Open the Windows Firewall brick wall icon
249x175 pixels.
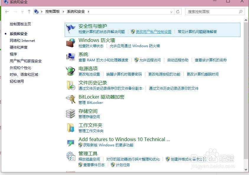71,43
